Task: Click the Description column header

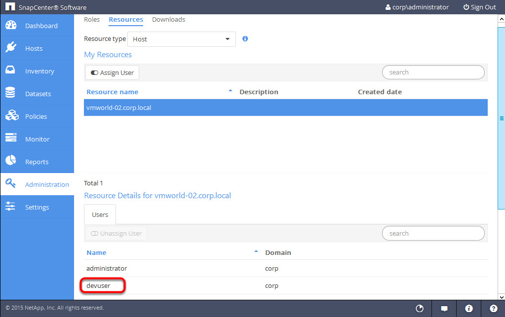Action: click(x=259, y=92)
